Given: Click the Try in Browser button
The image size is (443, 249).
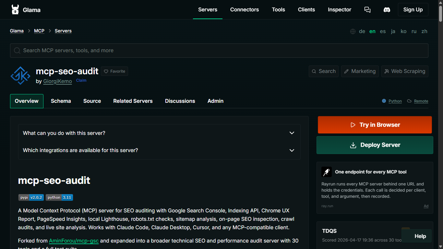Looking at the screenshot, I should [x=375, y=125].
